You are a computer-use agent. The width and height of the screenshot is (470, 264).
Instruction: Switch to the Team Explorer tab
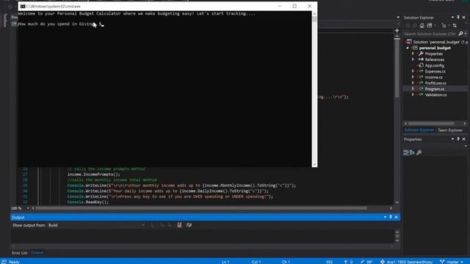pyautogui.click(x=450, y=131)
